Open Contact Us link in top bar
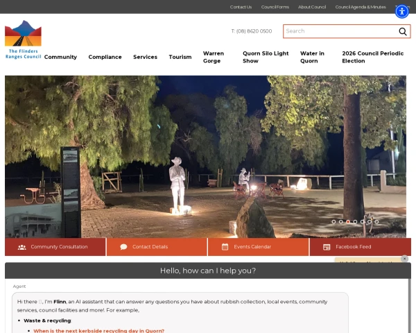The width and height of the screenshot is (416, 333). 241,7
